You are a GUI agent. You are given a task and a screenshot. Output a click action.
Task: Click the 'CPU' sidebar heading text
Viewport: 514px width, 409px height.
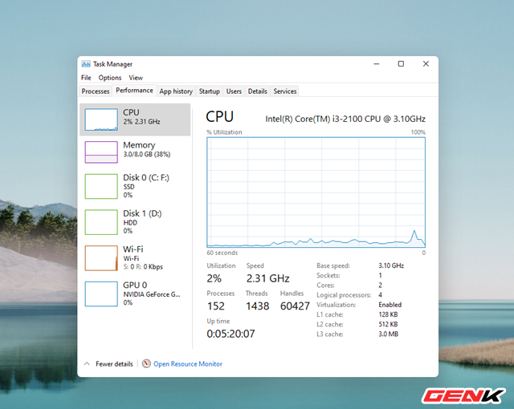[131, 112]
